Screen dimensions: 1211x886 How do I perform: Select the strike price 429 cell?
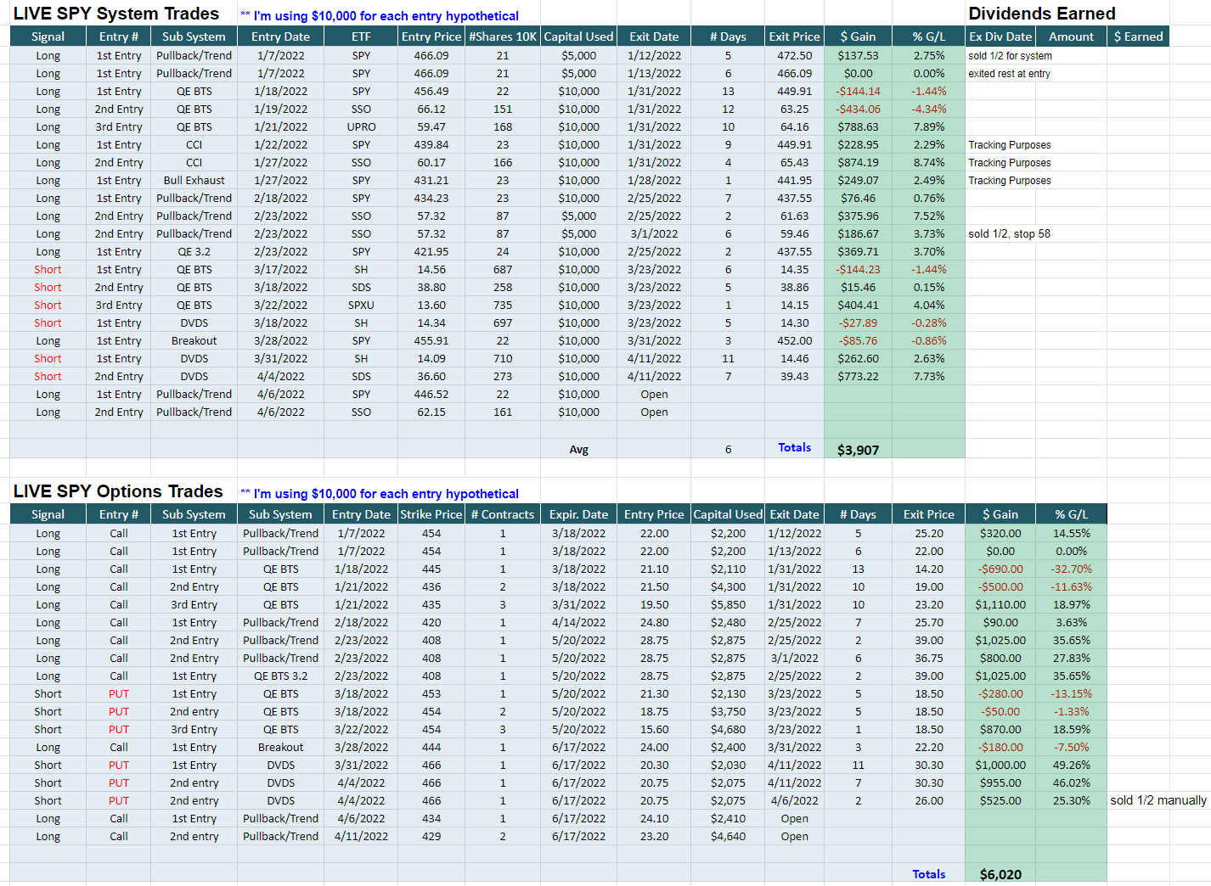(431, 836)
